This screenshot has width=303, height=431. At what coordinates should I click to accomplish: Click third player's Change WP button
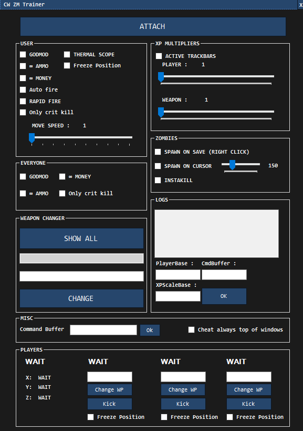(183, 389)
